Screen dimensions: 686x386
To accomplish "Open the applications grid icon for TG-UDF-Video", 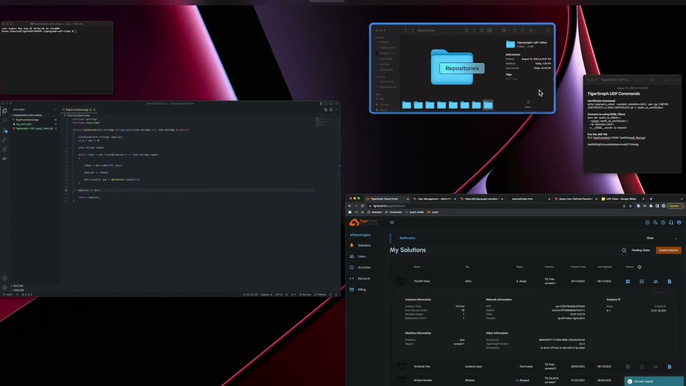I will pos(628,281).
